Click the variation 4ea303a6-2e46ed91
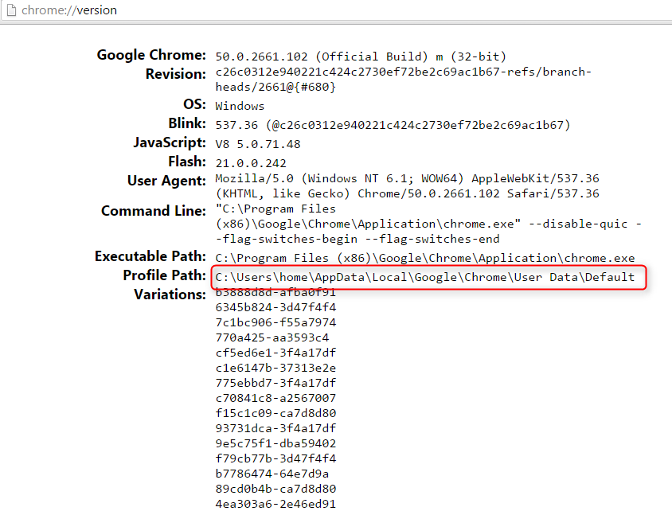This screenshot has width=672, height=511. point(275,504)
